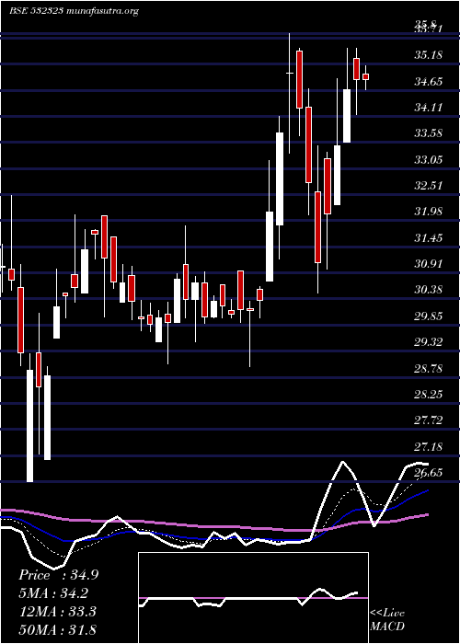This screenshot has width=460, height=644.
Task: Select the 34.65 price axis label
Action: [x=429, y=81]
